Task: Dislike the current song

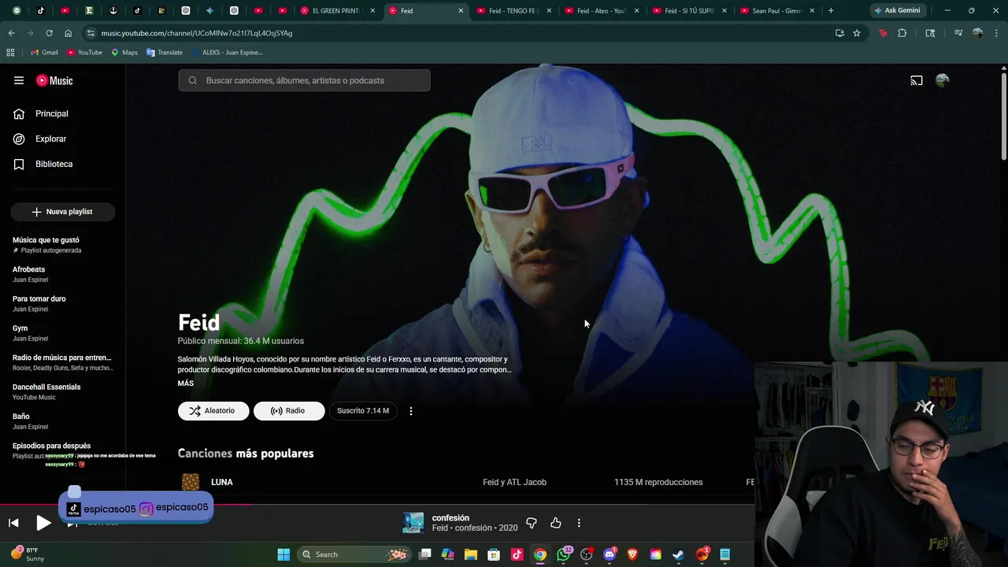Action: coord(532,523)
